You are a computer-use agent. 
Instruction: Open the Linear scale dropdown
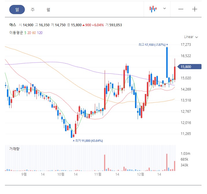(x=191, y=37)
